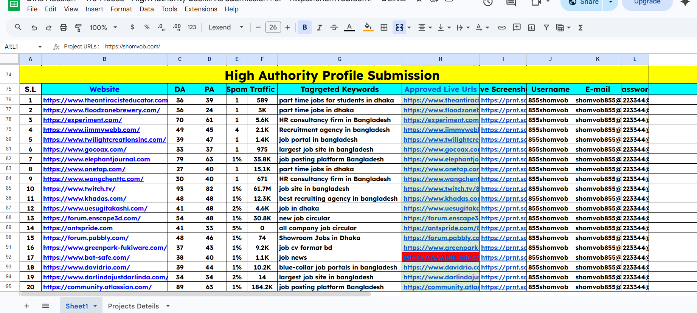The width and height of the screenshot is (697, 313).
Task: Activate the paint format tool
Action: [x=78, y=27]
